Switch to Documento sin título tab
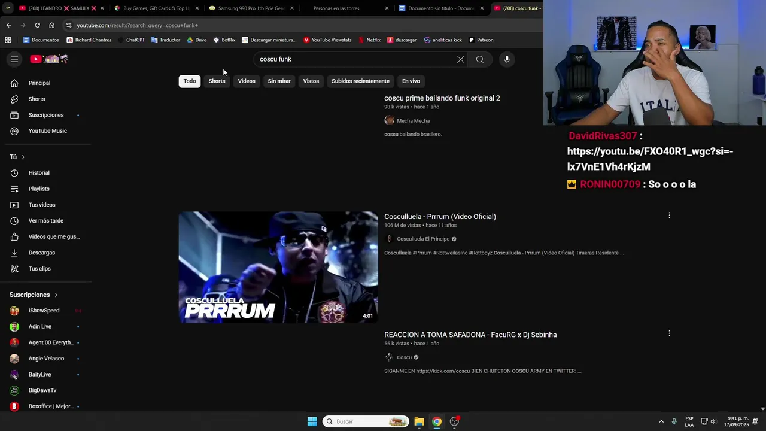This screenshot has height=431, width=766. coord(440,8)
